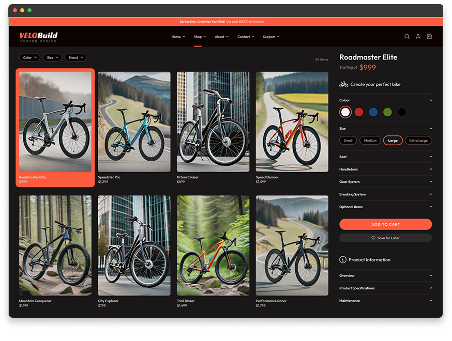Open the Shop menu
The width and height of the screenshot is (452, 341).
click(200, 37)
